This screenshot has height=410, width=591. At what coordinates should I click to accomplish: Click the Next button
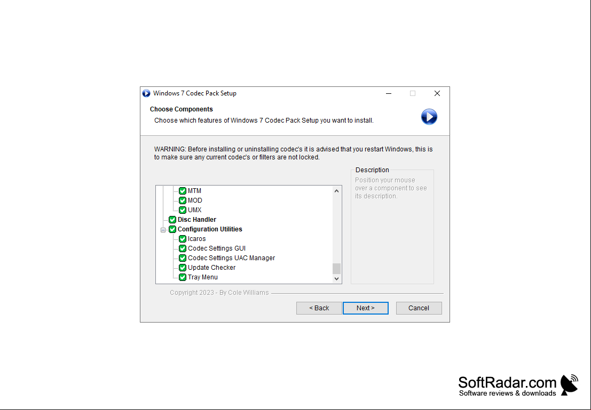(366, 308)
